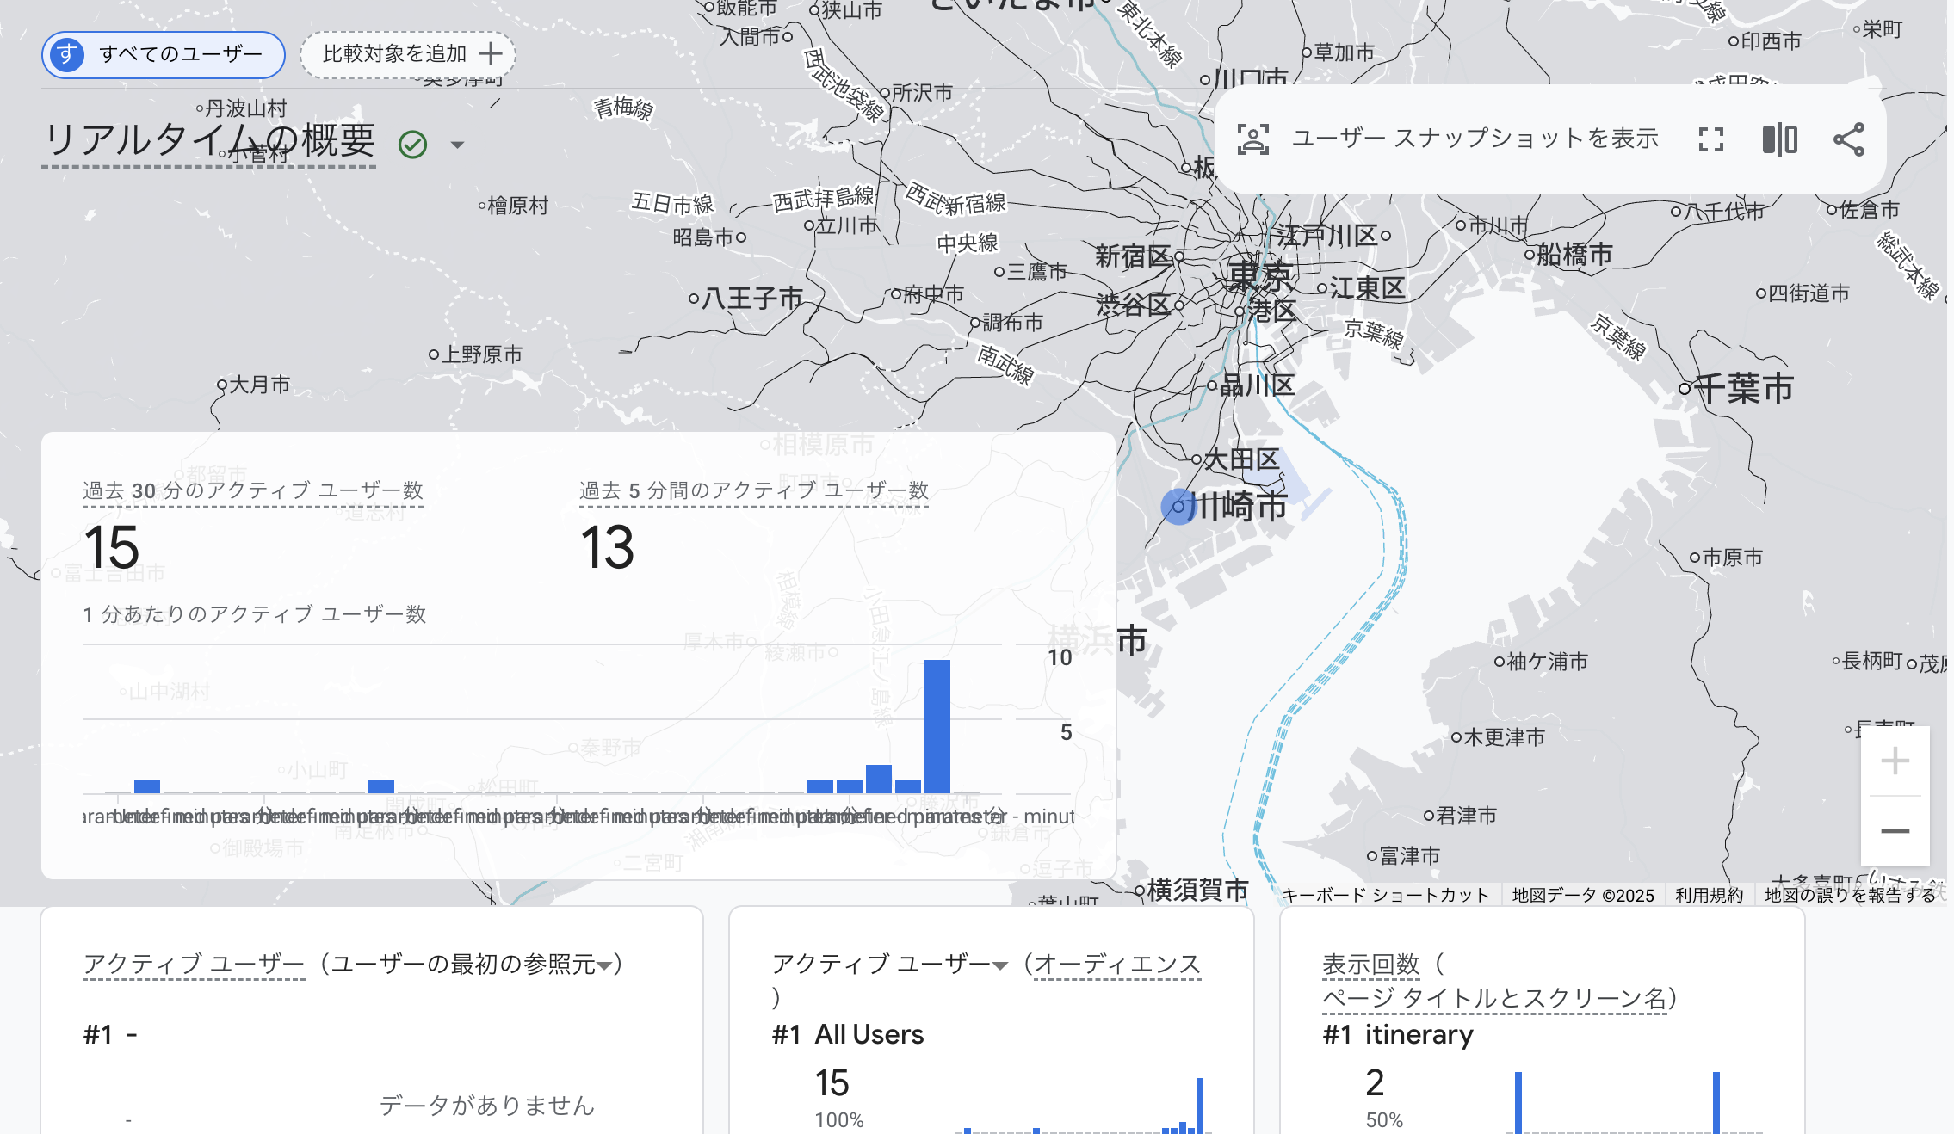Click the plus icon on 比較対象を追加
Image resolution: width=1954 pixels, height=1134 pixels.
(491, 53)
